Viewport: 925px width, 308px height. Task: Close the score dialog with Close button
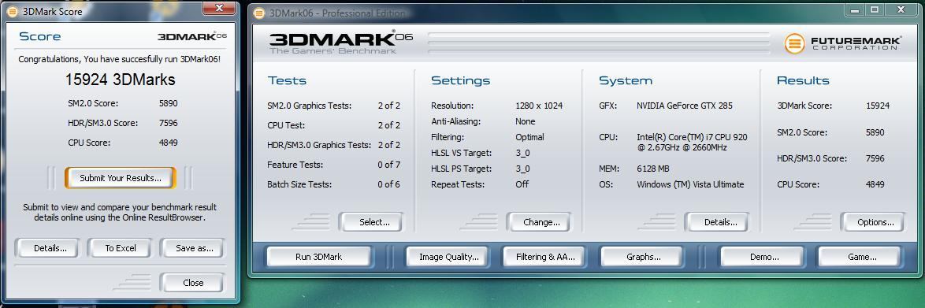pyautogui.click(x=193, y=283)
